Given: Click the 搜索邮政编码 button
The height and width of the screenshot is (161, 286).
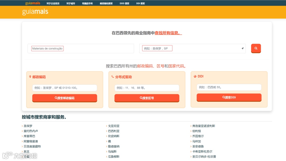Looking at the screenshot, I should pos(65,98).
